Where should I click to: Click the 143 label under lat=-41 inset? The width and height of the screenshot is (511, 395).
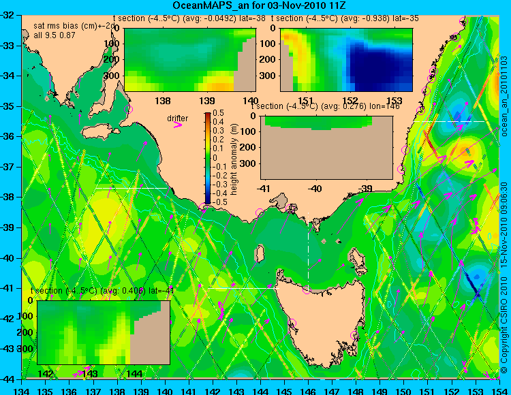(x=90, y=374)
